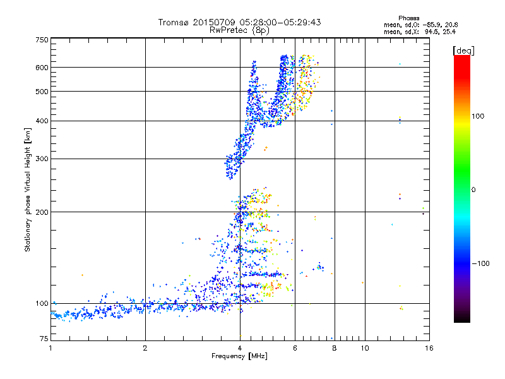Click colorbar tick label '0'
Viewport: 505px width, 379px height.
pyautogui.click(x=473, y=189)
